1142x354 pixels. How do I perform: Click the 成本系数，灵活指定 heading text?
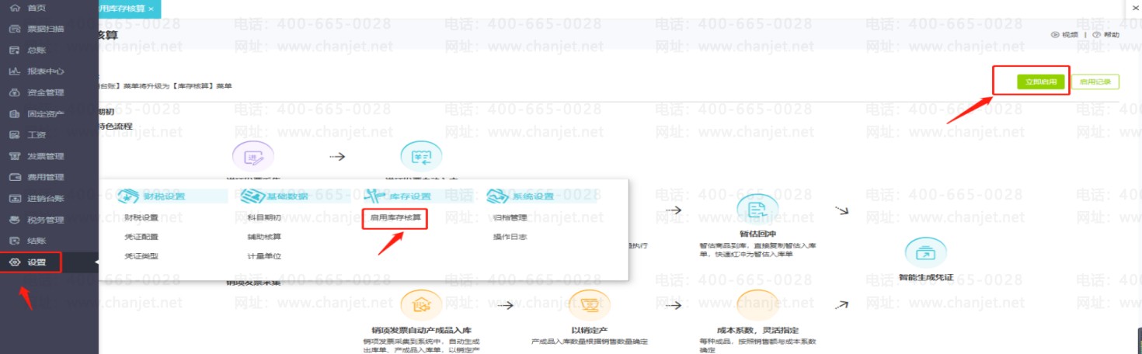tap(757, 329)
